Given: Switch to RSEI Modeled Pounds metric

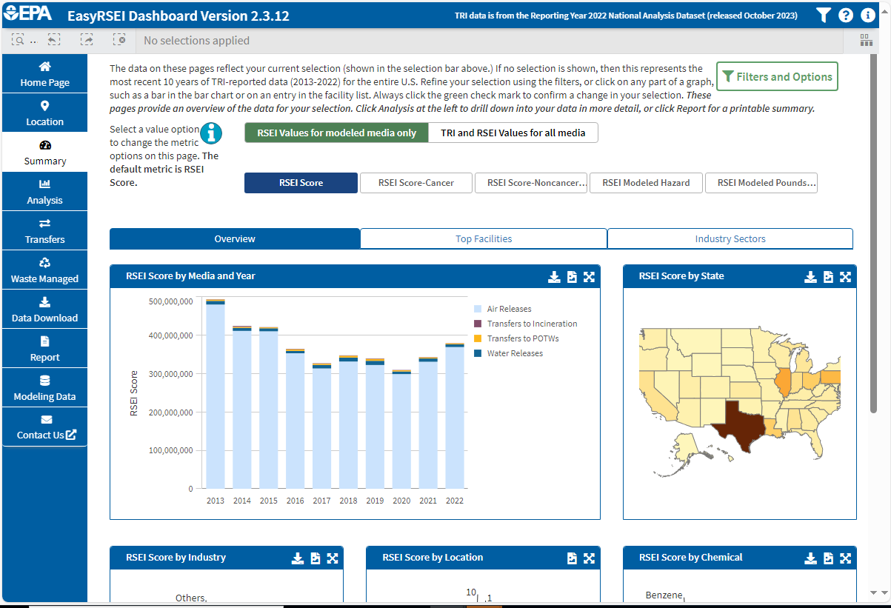Looking at the screenshot, I should 761,182.
